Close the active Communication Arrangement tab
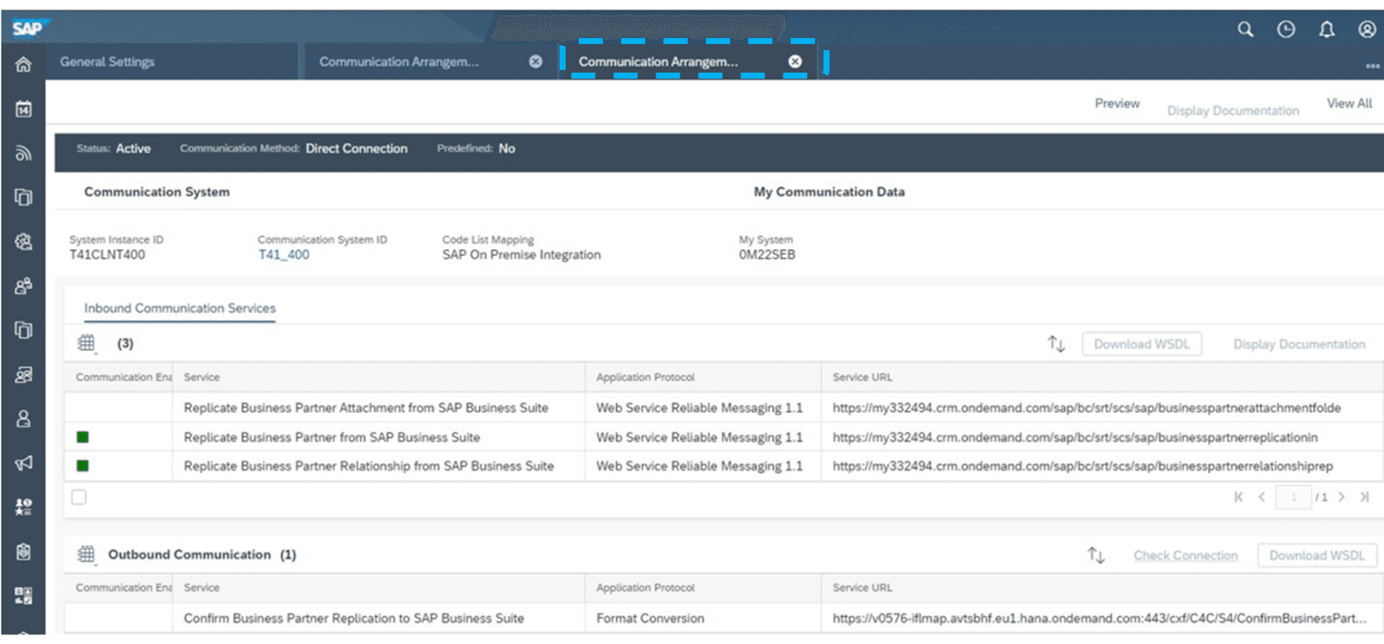This screenshot has height=644, width=1384. (x=795, y=61)
